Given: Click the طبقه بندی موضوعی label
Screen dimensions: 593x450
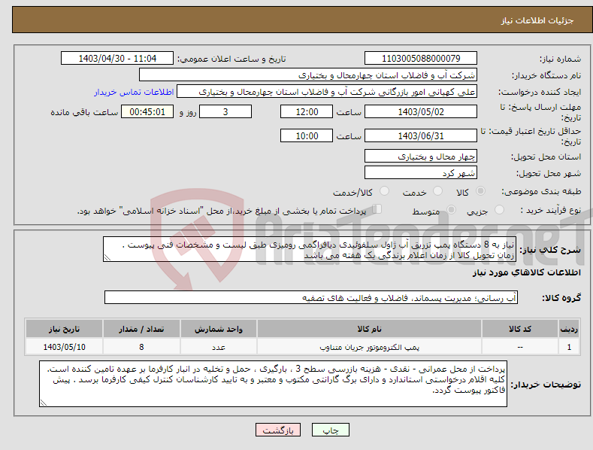Looking at the screenshot, I should coord(541,191).
